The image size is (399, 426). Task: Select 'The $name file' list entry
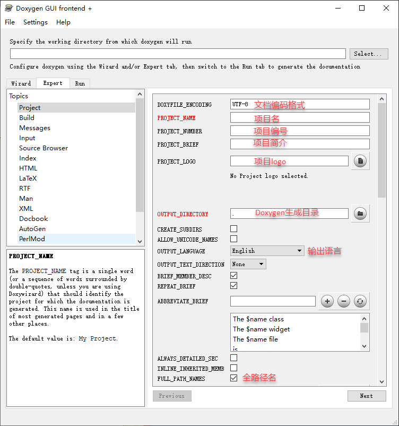click(x=296, y=339)
